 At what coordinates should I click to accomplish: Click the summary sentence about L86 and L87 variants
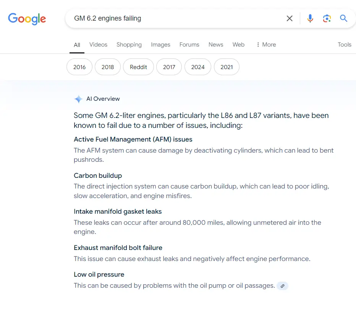pos(201,121)
